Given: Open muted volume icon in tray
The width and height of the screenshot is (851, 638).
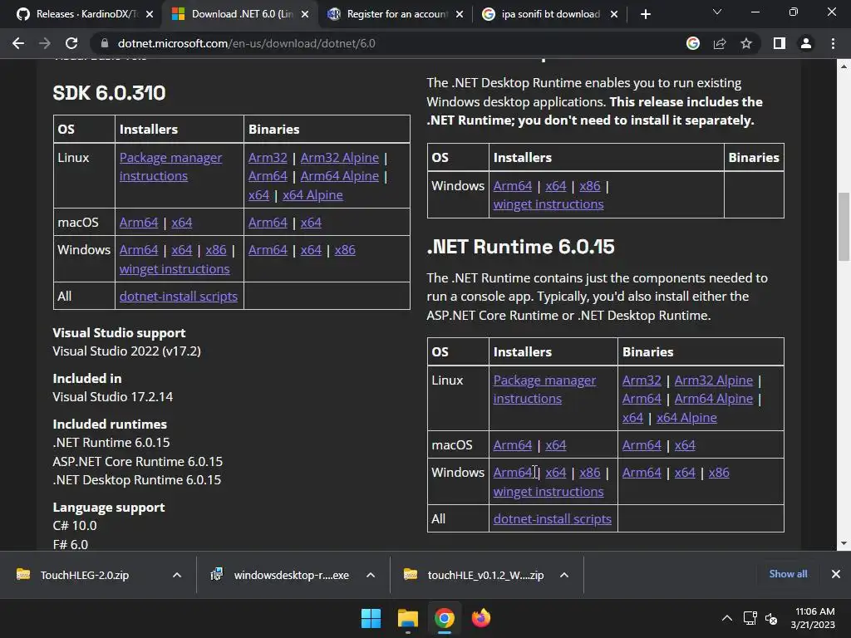Looking at the screenshot, I should 771,618.
